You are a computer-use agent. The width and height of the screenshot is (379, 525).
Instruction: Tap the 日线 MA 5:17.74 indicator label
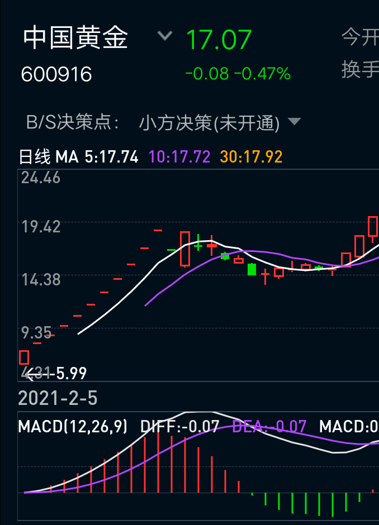coord(78,157)
